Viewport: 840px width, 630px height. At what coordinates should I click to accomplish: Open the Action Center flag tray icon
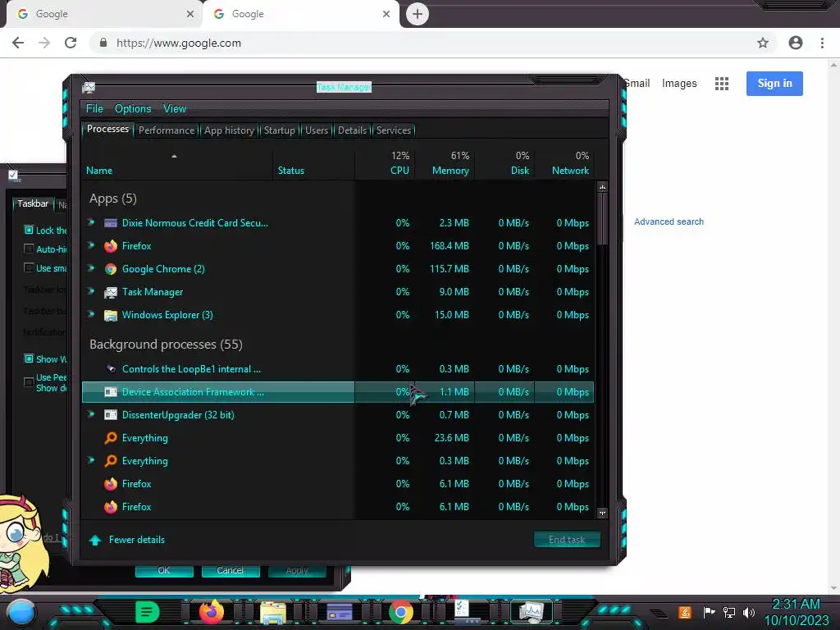tap(709, 612)
